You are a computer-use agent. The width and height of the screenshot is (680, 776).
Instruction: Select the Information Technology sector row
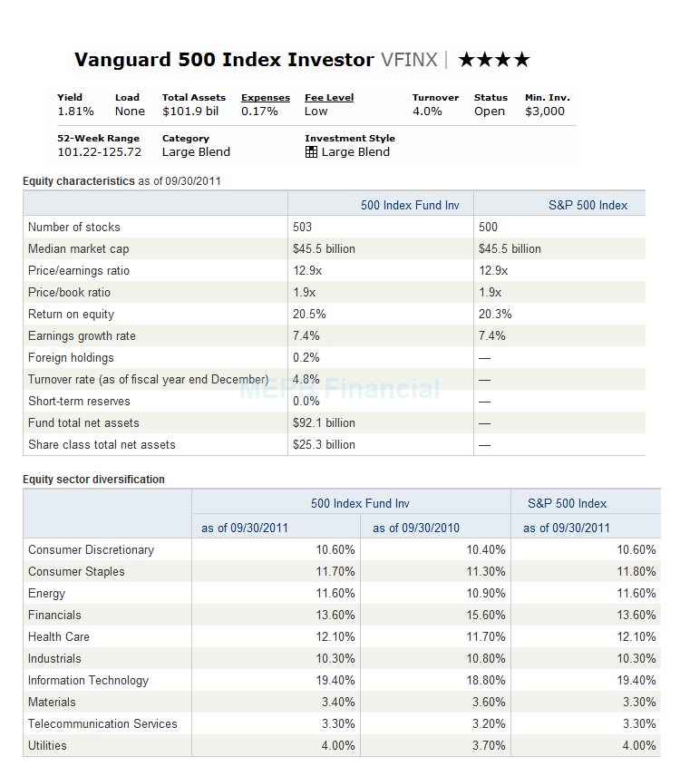coord(342,681)
